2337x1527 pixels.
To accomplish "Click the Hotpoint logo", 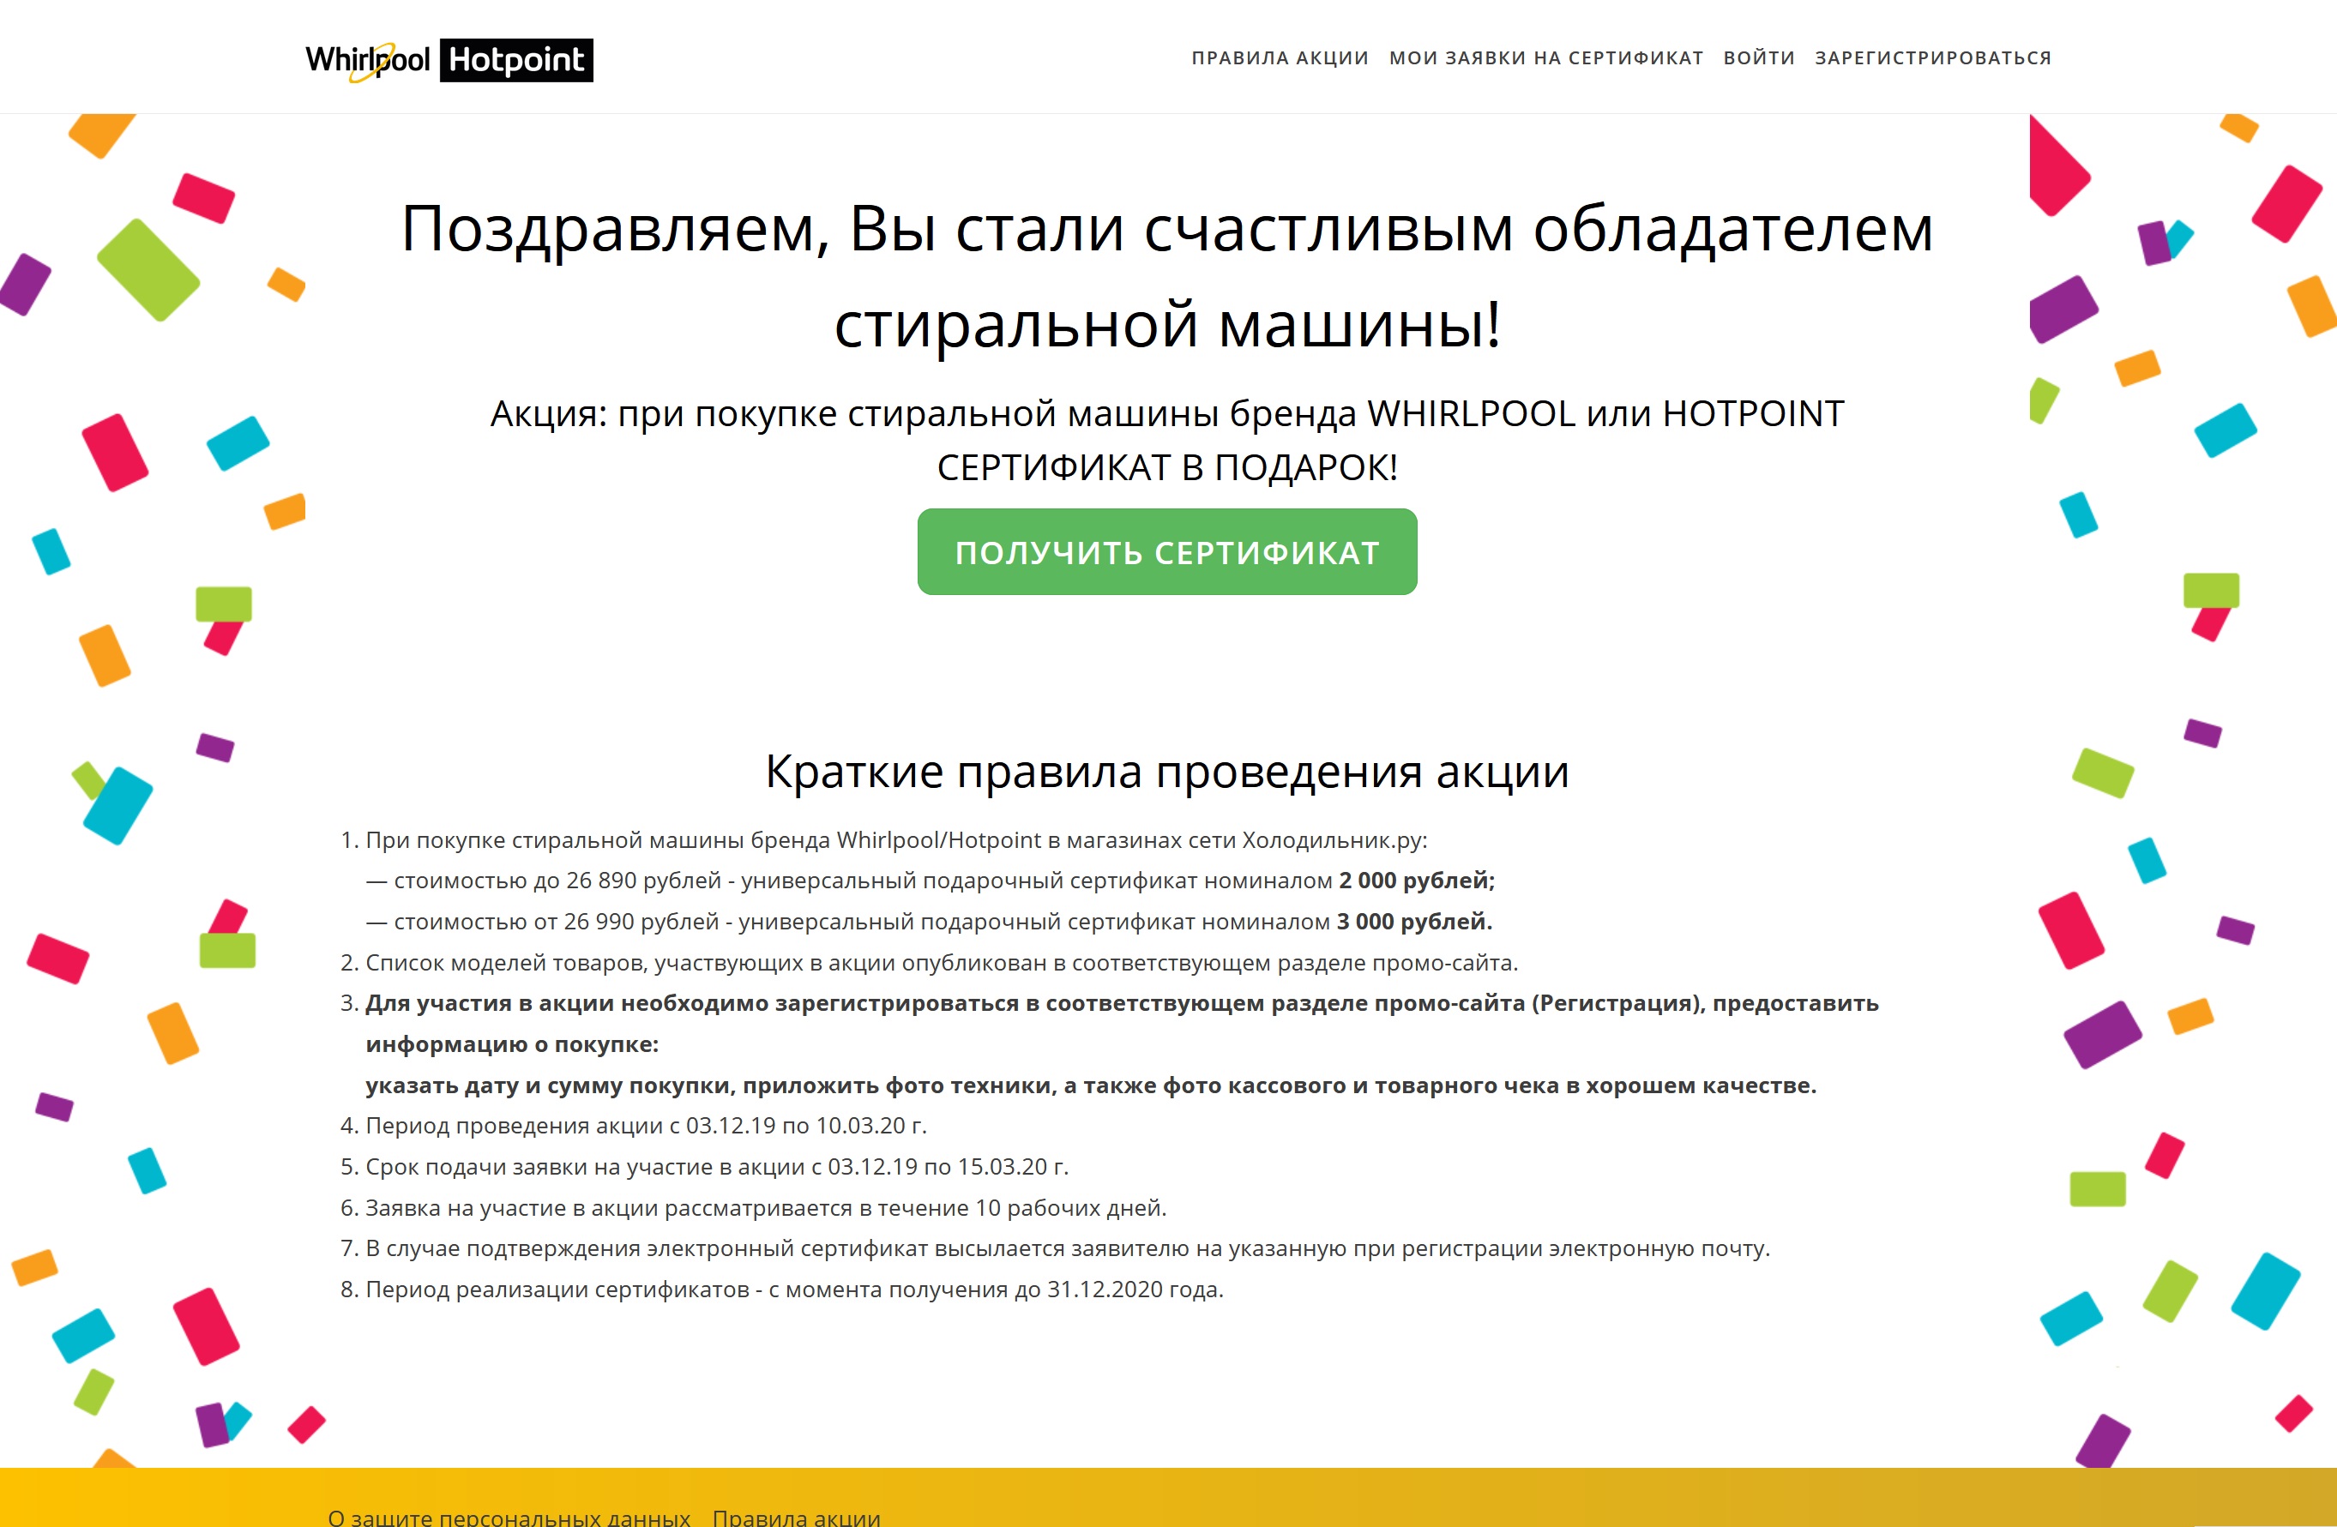I will [x=516, y=61].
